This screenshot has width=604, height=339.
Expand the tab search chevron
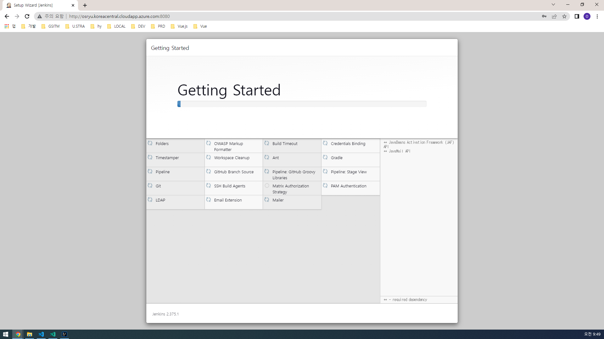coord(553,5)
